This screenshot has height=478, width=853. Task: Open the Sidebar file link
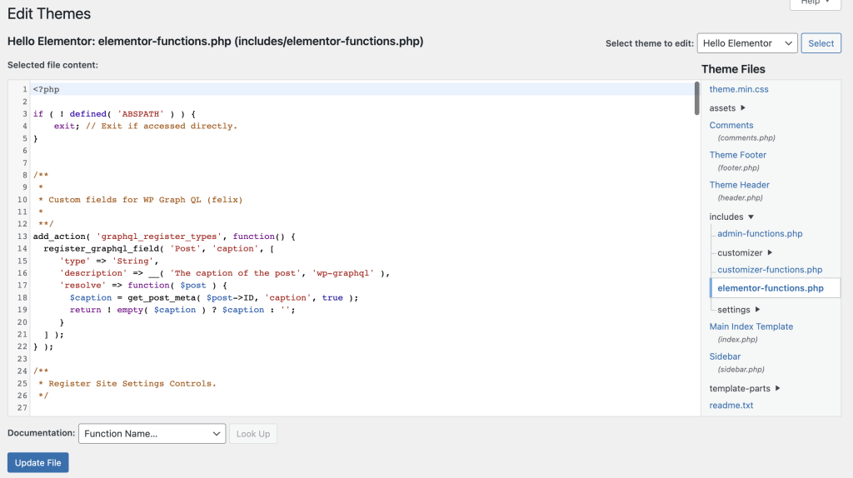pyautogui.click(x=725, y=356)
